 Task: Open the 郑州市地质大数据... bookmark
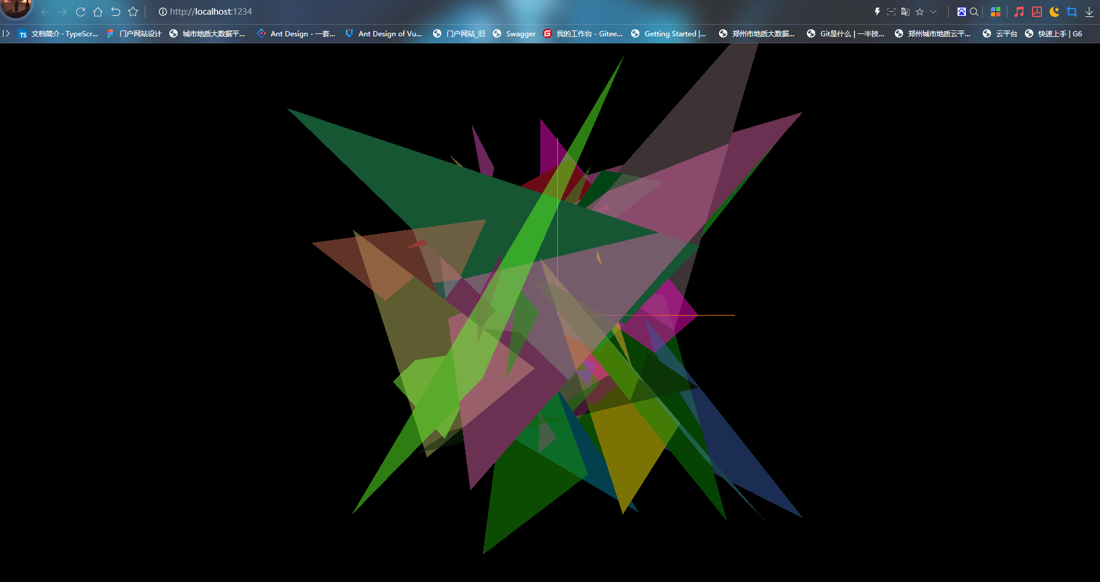coord(757,34)
